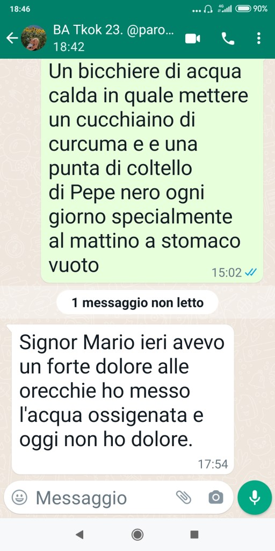
Task: Tap the 17:54 timestamp on received message
Action: (213, 464)
